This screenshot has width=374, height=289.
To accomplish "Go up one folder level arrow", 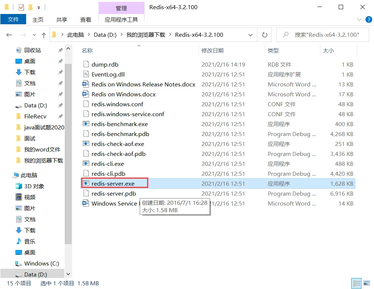I will coord(44,35).
